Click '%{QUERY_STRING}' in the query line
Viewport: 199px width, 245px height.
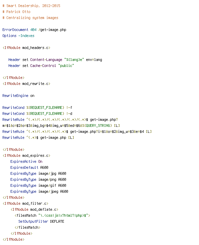click(97, 125)
